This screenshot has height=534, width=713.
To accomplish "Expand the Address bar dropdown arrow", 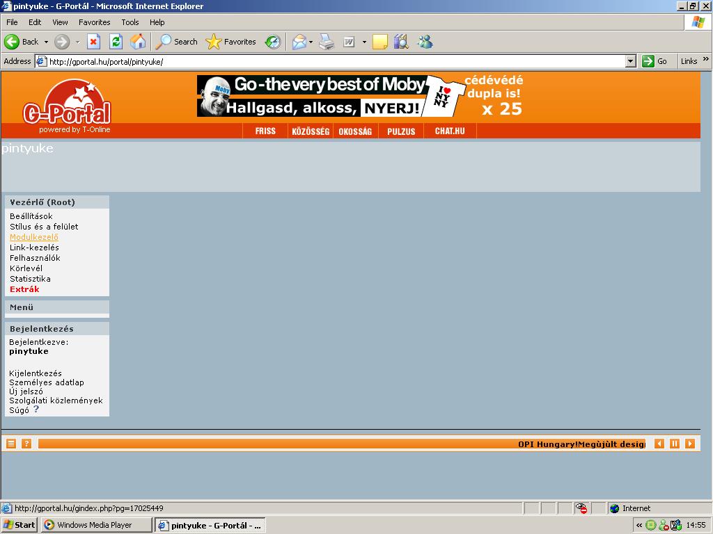I will pos(631,61).
